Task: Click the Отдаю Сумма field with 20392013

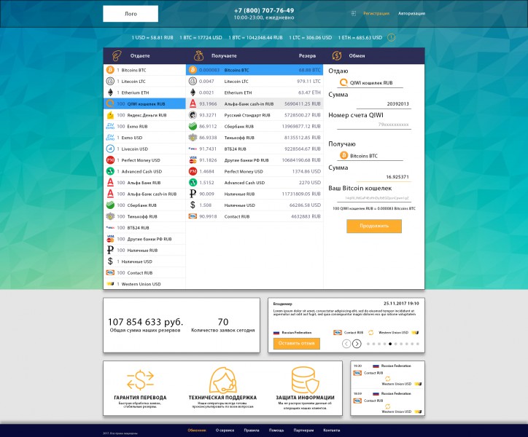Action: (x=384, y=104)
